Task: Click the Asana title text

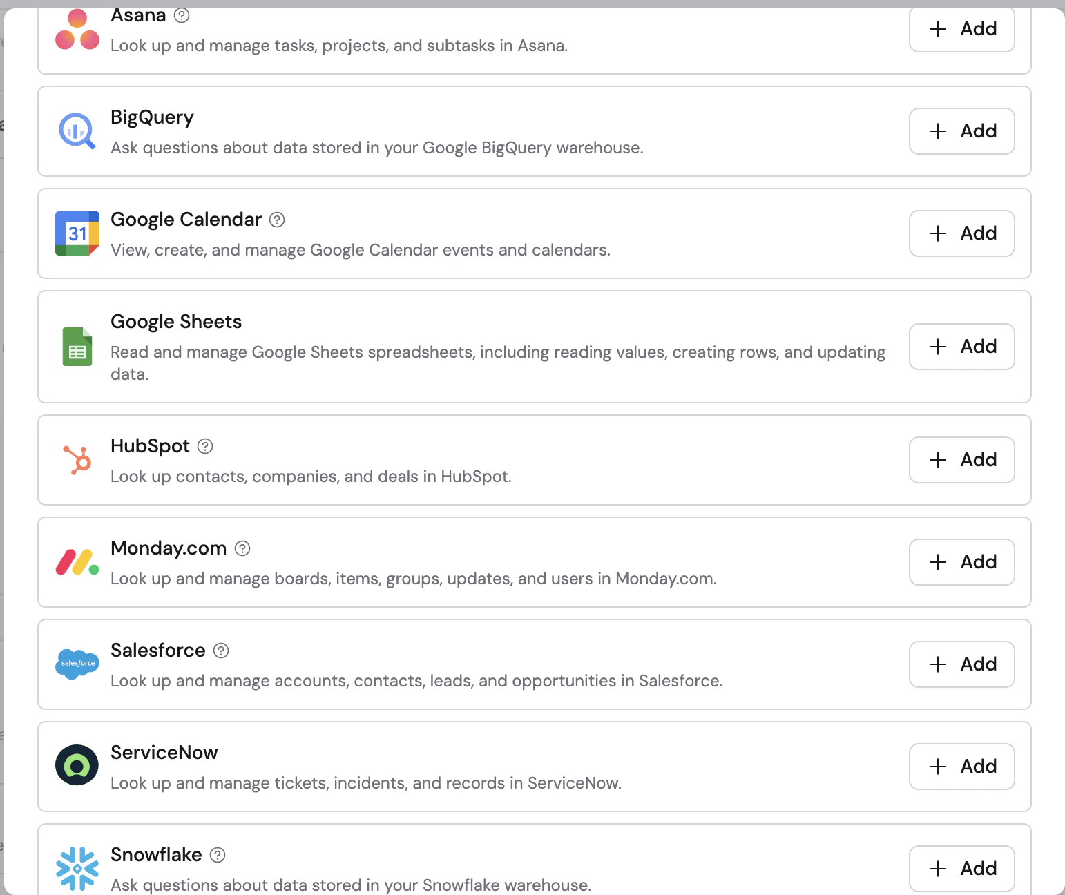Action: pos(138,15)
